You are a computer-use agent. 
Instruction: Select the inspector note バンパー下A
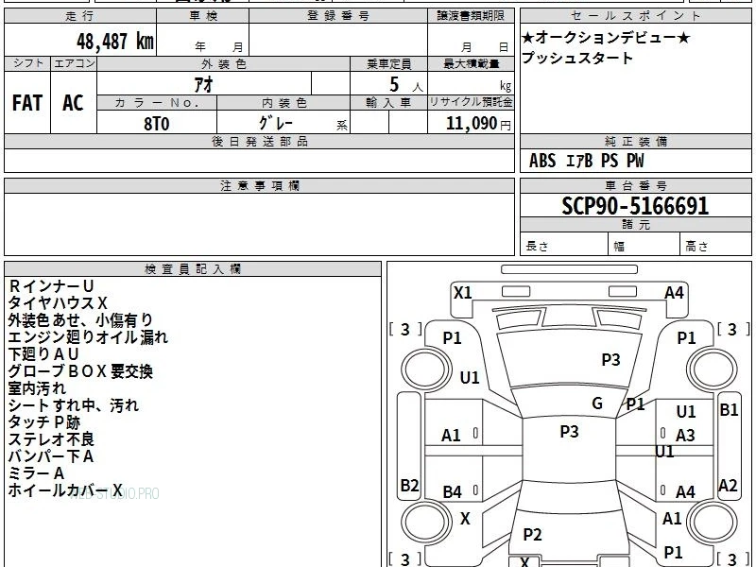pyautogui.click(x=51, y=456)
